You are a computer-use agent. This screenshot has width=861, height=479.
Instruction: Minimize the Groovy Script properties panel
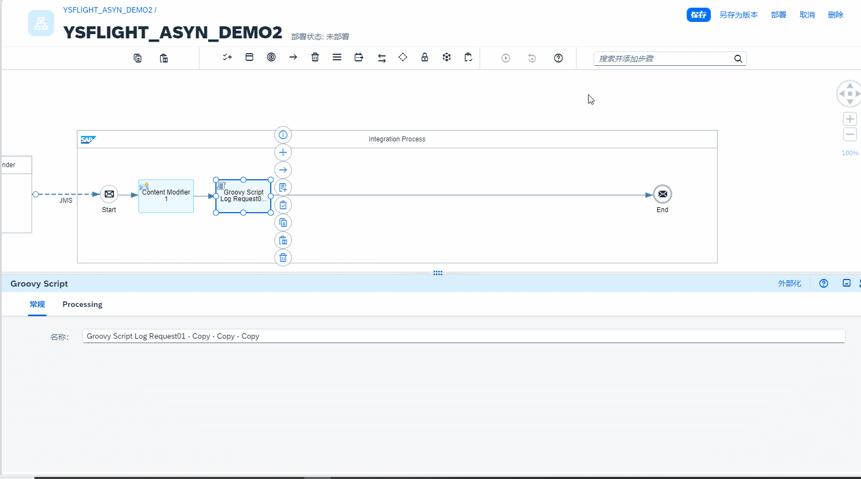(847, 283)
